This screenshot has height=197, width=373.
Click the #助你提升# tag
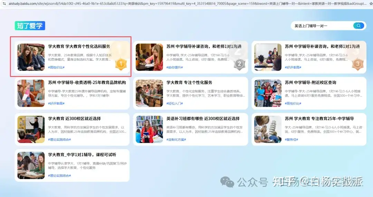tap(175, 67)
